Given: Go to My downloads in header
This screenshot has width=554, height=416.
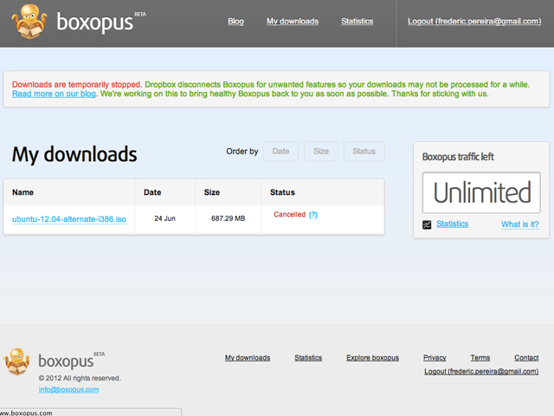Looking at the screenshot, I should pyautogui.click(x=293, y=21).
